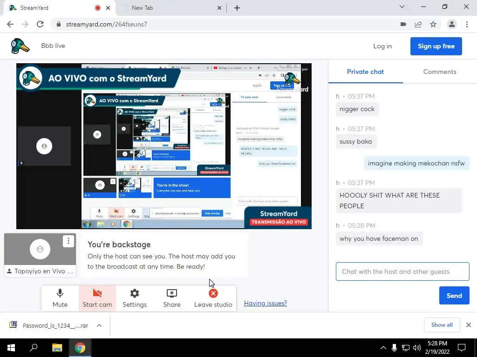This screenshot has height=357, width=477.
Task: Start the camera with Start cam
Action: coord(97,298)
